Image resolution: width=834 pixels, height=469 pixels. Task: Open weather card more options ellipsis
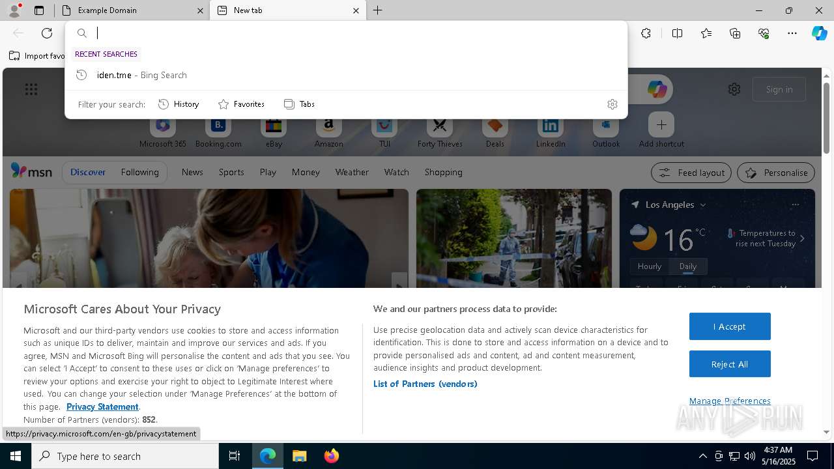(795, 205)
